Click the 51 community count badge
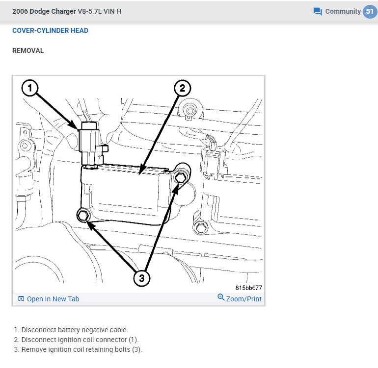 point(370,11)
